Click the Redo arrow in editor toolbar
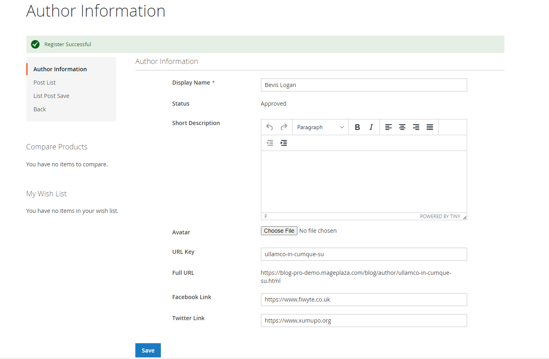The height and width of the screenshot is (359, 549). click(x=284, y=127)
